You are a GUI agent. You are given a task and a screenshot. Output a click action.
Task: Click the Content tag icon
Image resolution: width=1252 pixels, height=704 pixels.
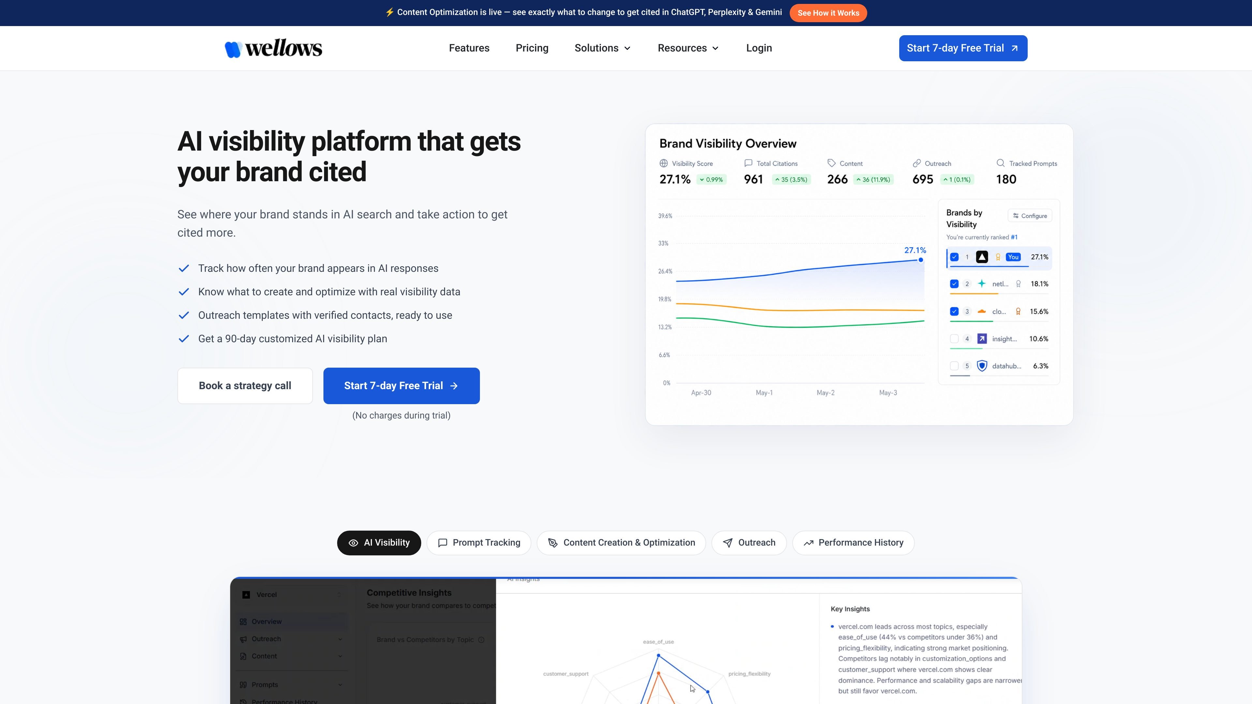click(x=832, y=163)
